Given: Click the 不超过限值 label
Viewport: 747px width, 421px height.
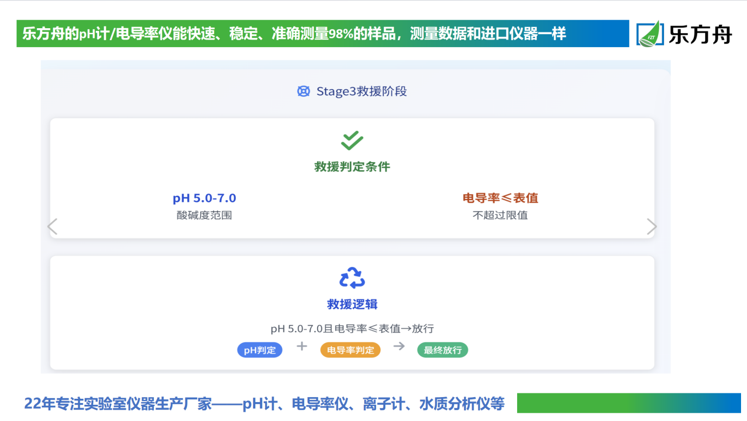Looking at the screenshot, I should tap(500, 215).
